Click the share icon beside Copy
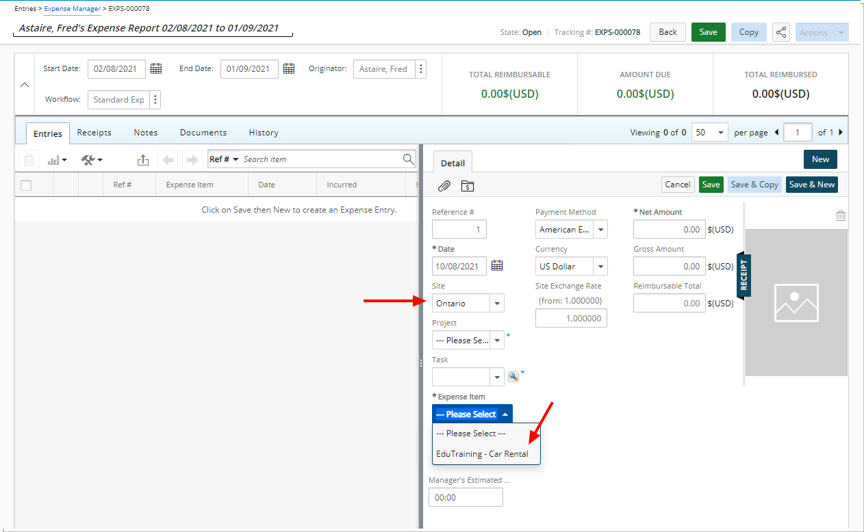864x532 pixels. pos(780,32)
